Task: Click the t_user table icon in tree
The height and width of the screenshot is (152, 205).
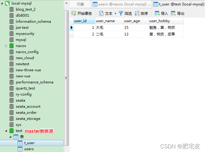Action: 20,143
